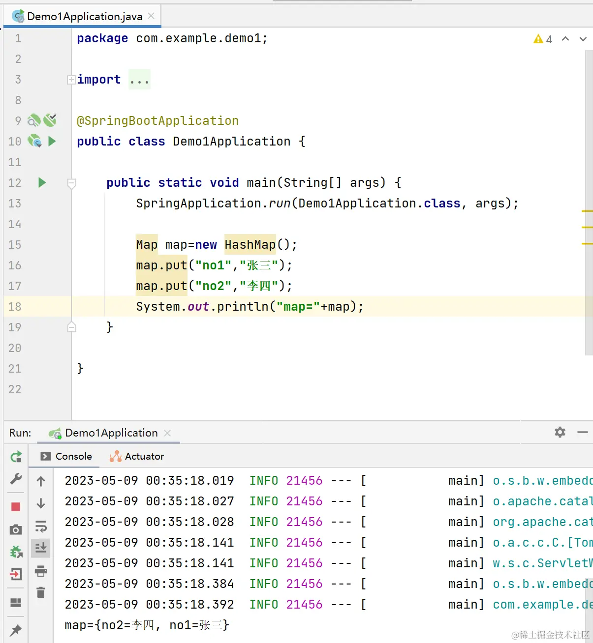Click the map={no2=李四, no1=张三} output line
This screenshot has width=593, height=643.
click(x=147, y=625)
